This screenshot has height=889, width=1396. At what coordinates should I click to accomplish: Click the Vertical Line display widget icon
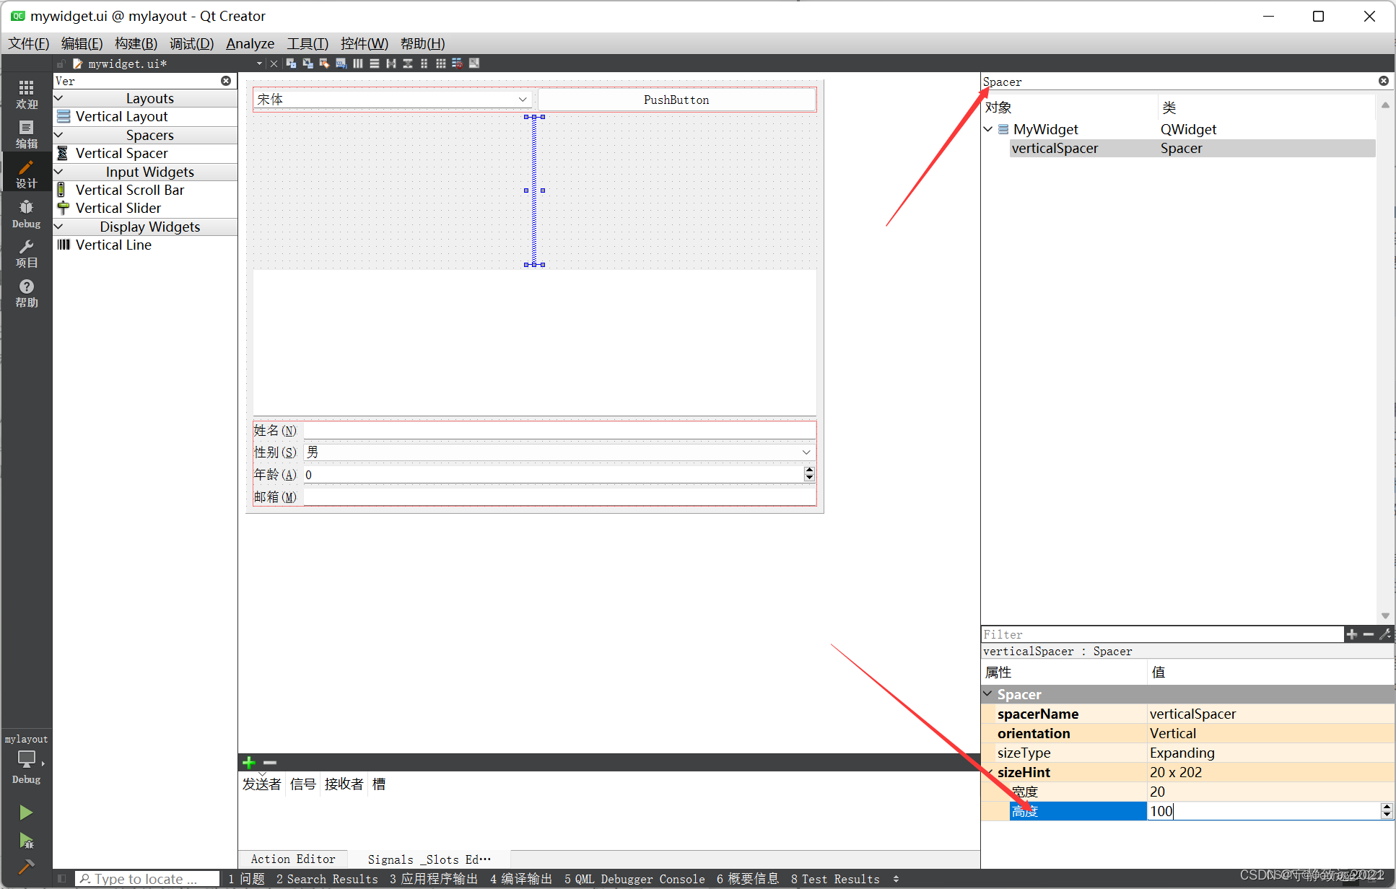[x=63, y=244]
